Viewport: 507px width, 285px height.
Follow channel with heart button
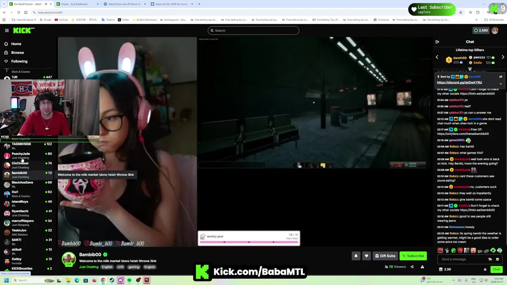click(x=366, y=256)
